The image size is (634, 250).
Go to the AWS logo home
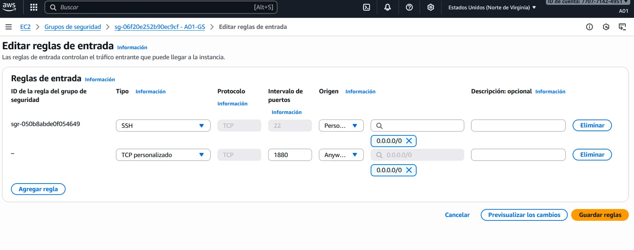point(9,7)
